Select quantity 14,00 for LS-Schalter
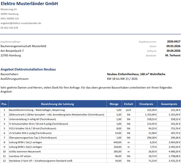This screenshot has height=163, width=181. point(118,133)
